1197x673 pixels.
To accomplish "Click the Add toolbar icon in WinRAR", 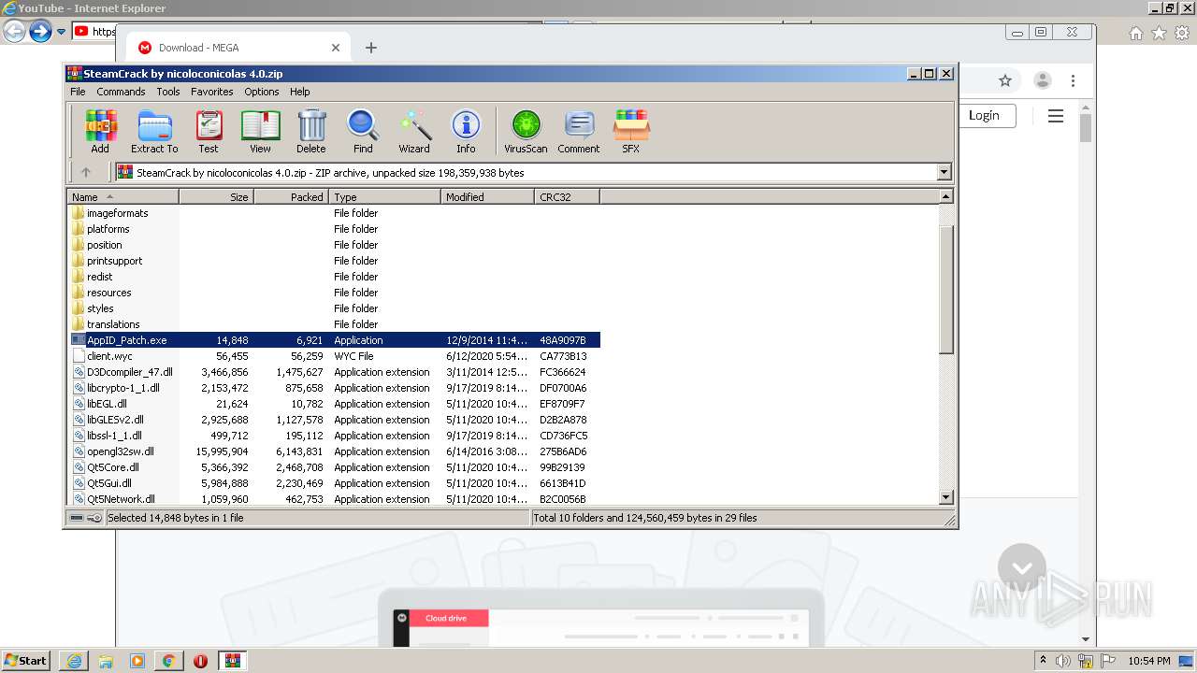I will coord(100,131).
